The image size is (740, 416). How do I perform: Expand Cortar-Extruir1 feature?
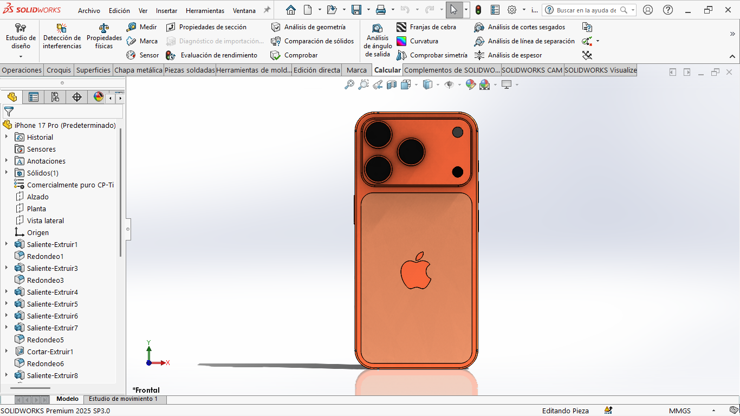click(7, 352)
